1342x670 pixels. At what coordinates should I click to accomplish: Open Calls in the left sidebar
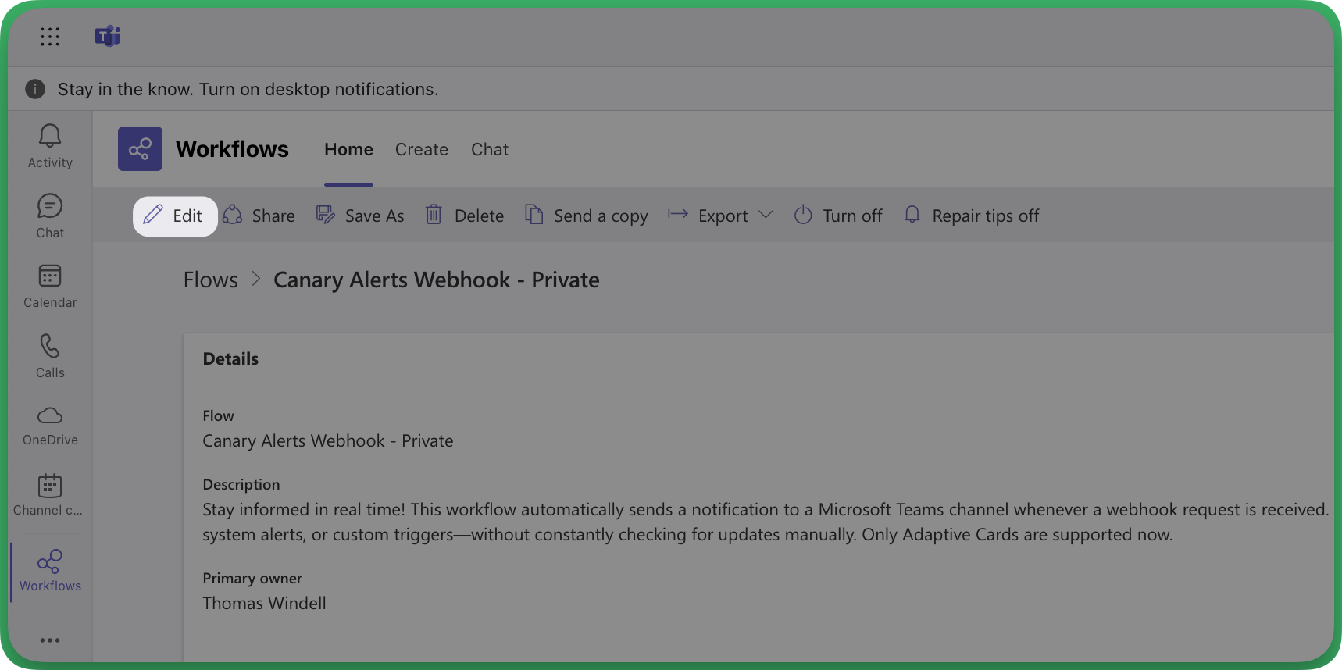tap(50, 356)
